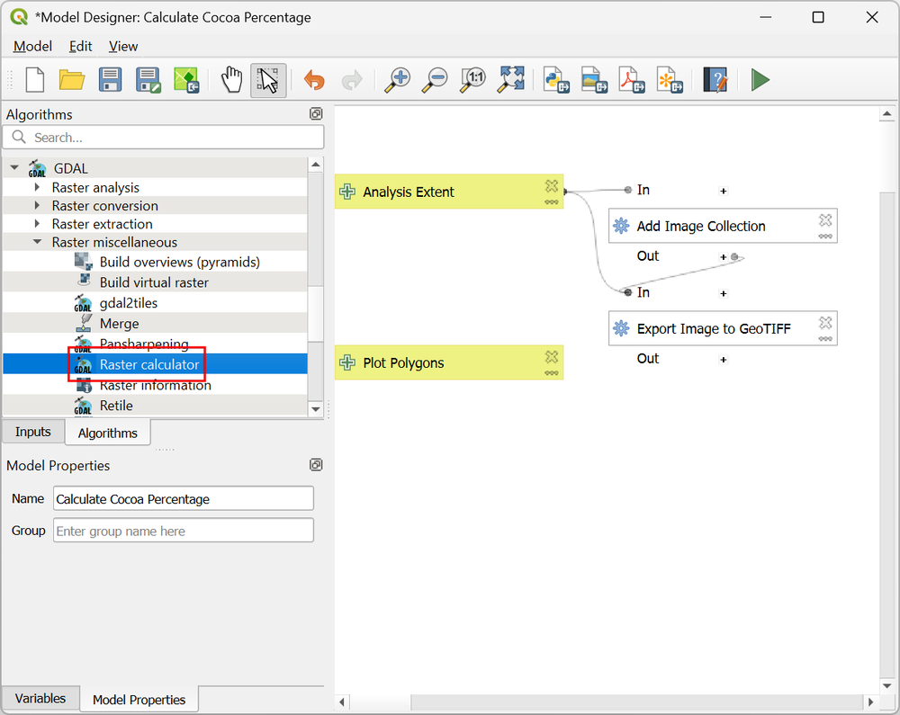This screenshot has height=715, width=900.
Task: Click the Group name field
Action: (x=184, y=531)
